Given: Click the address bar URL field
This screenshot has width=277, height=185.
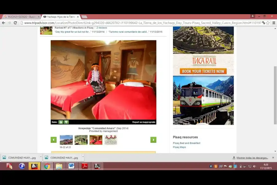Looking at the screenshot, I should pyautogui.click(x=143, y=23).
